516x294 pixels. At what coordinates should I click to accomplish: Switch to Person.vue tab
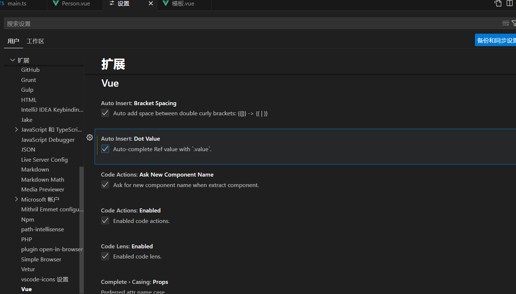[76, 4]
